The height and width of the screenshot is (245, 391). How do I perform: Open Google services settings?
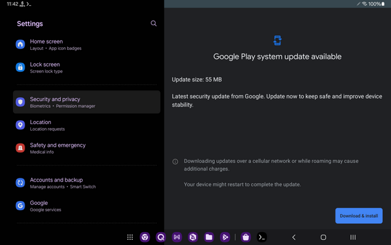86,206
